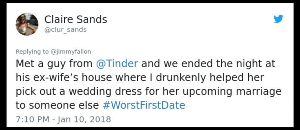
Task: Open the @Tinder mention
Action: tap(117, 64)
